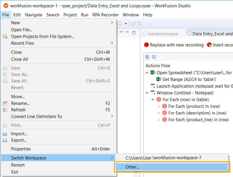Click the red Replace with new recording icon
Viewport: 233px width, 177px height.
point(146,45)
